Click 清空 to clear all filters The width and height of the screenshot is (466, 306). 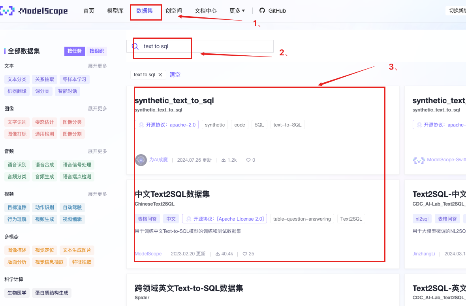point(175,75)
